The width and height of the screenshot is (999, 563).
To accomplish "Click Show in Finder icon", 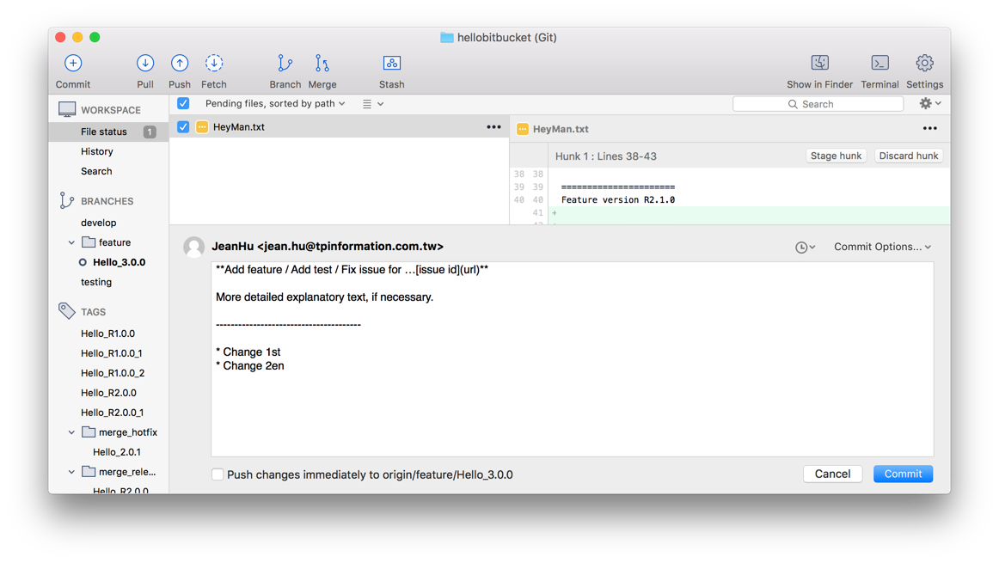I will coord(820,63).
